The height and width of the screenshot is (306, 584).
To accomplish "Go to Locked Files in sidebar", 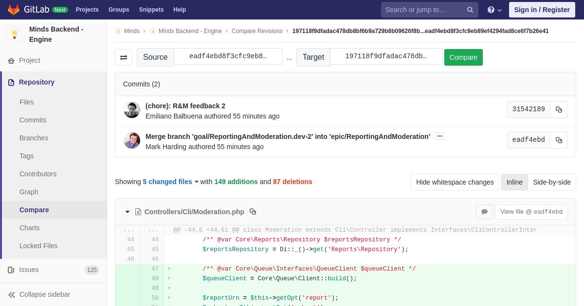I will tap(38, 246).
